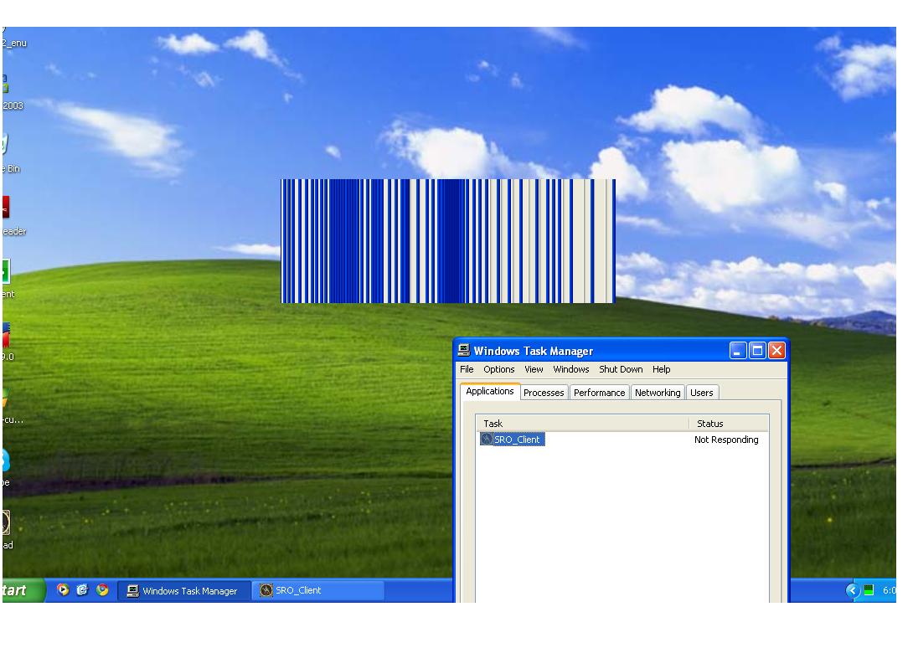
Task: Launch Google Chrome from Quick Launch
Action: coord(102,590)
